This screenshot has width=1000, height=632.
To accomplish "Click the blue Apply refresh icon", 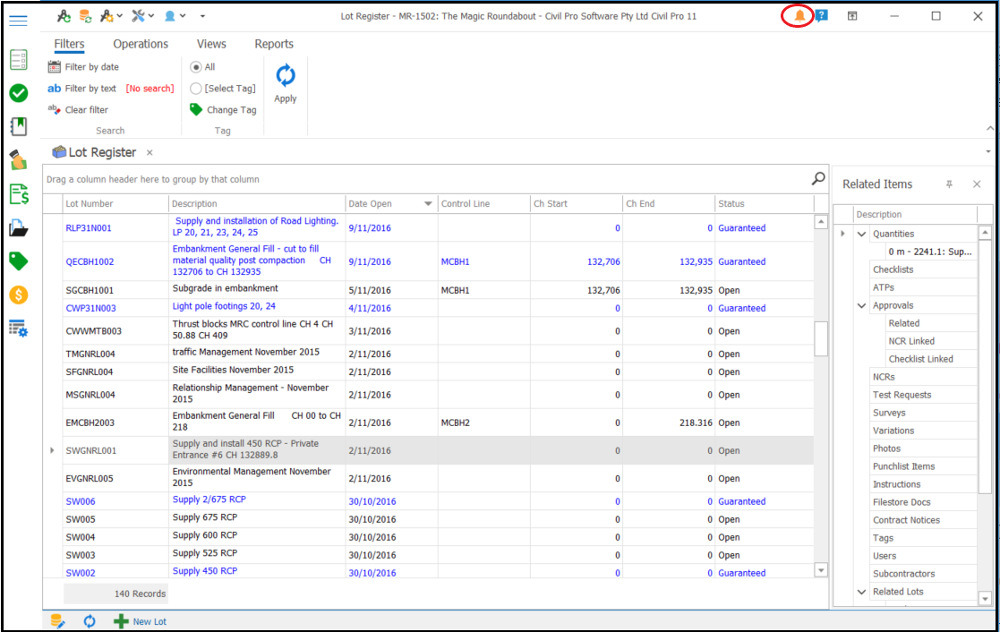I will [x=285, y=76].
